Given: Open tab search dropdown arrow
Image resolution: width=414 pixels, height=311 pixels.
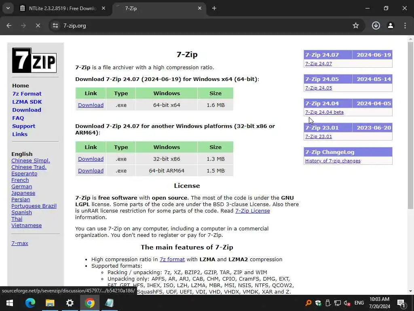Looking at the screenshot, I should coord(8,8).
